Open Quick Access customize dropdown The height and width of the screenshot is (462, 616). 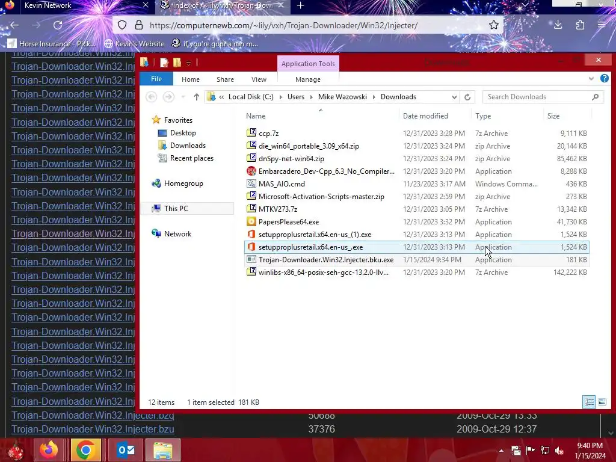pyautogui.click(x=188, y=63)
